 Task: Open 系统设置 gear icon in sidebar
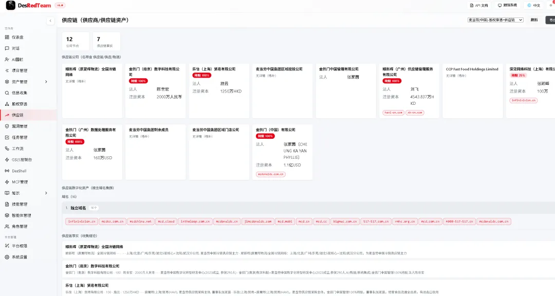click(x=7, y=257)
